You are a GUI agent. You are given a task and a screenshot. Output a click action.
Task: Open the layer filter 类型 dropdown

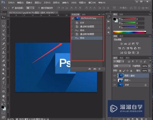pyautogui.click(x=119, y=61)
